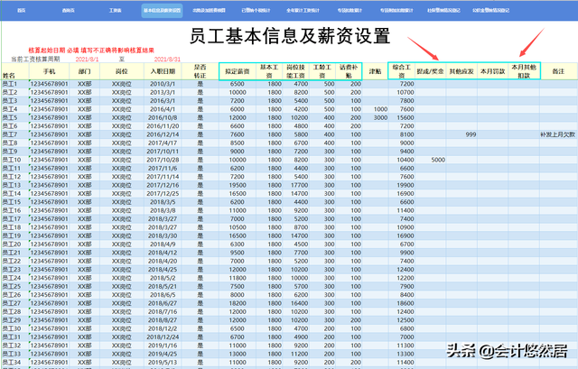Viewport: 578px width, 369px height.
Task: Click 员工27's proposed salary 18200
Action: [x=238, y=303]
